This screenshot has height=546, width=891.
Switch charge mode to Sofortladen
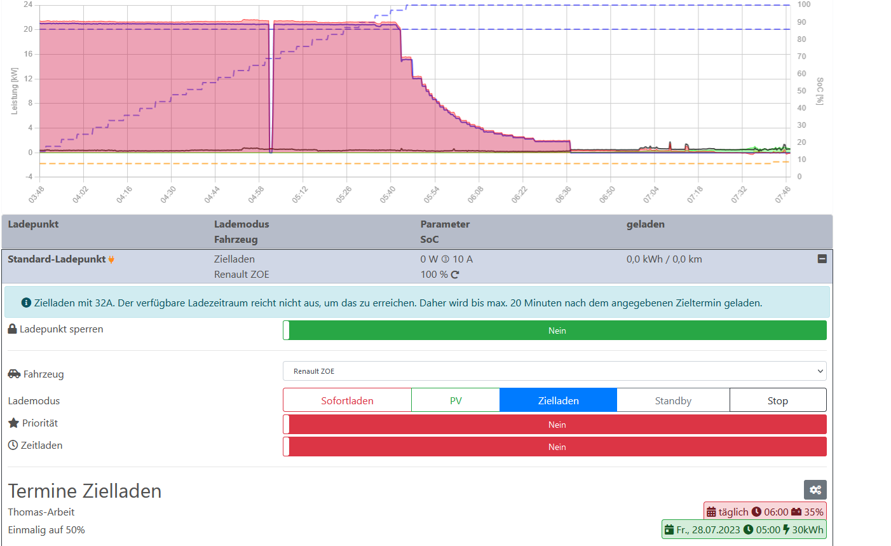[347, 400]
